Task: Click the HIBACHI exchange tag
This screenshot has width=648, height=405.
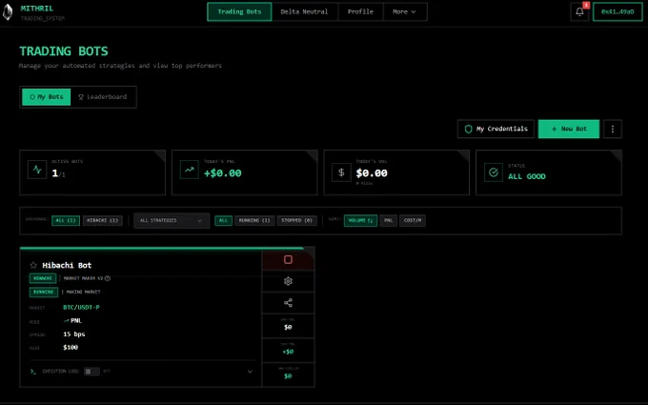Action: [x=43, y=278]
